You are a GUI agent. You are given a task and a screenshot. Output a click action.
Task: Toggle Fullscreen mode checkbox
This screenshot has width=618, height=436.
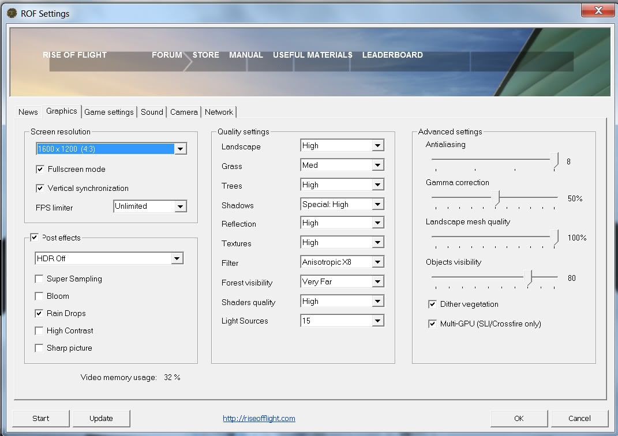click(40, 170)
